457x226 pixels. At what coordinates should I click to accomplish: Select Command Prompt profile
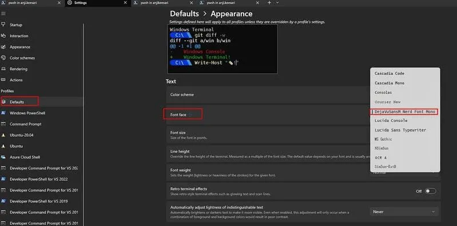click(x=41, y=124)
